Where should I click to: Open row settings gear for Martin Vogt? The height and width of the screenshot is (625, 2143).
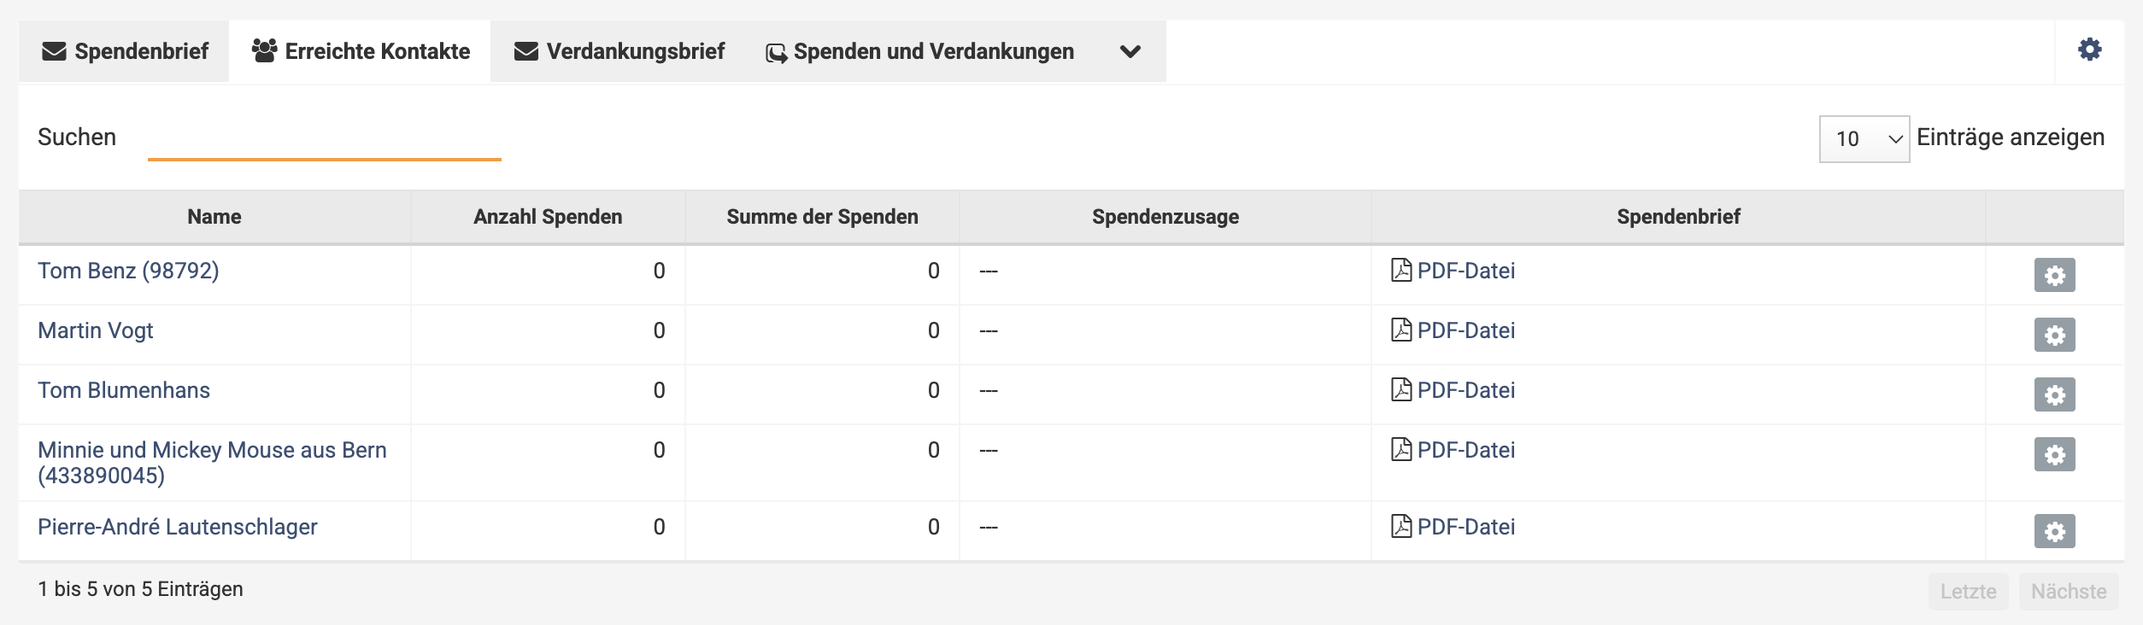pos(2054,335)
